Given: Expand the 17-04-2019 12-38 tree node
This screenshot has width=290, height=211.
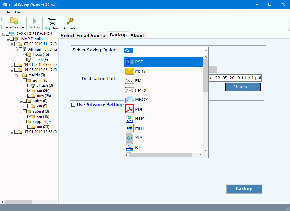Looking at the screenshot, I should tap(12, 132).
